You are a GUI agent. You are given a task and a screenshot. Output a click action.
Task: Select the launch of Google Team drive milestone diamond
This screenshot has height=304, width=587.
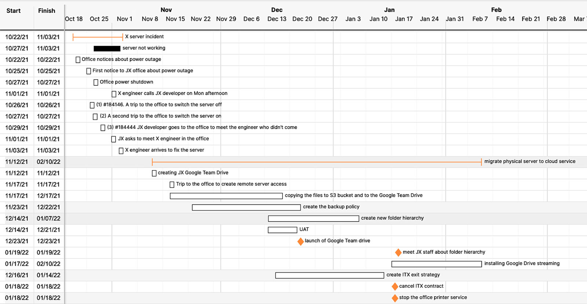click(x=300, y=241)
